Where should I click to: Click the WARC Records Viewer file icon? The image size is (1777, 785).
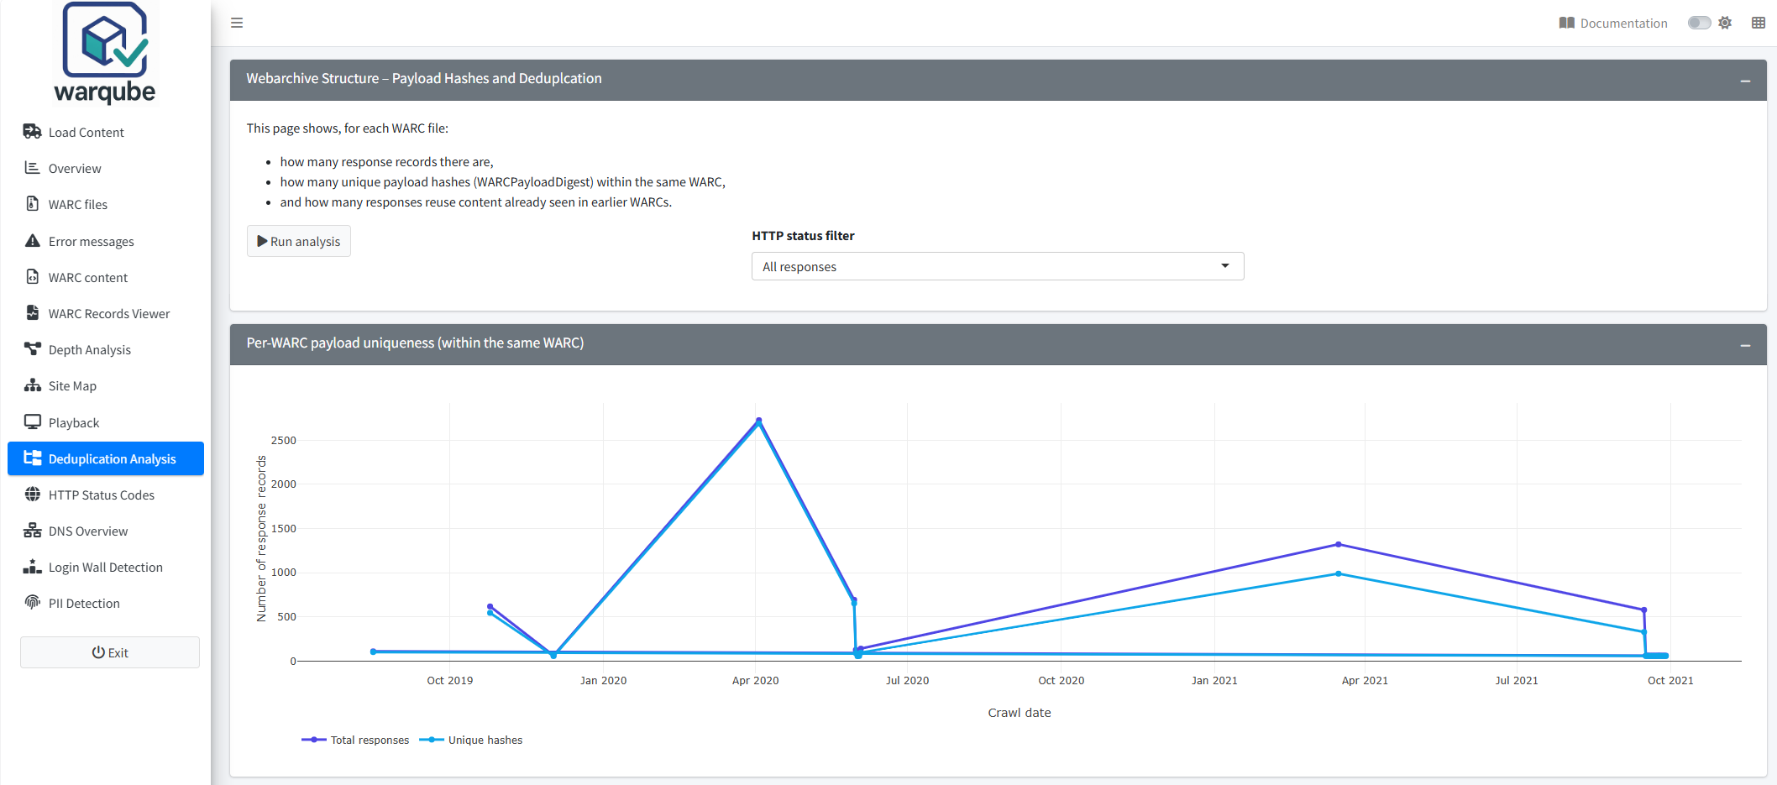(x=32, y=312)
